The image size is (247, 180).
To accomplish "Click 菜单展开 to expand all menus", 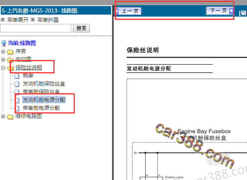I will click(x=18, y=20).
